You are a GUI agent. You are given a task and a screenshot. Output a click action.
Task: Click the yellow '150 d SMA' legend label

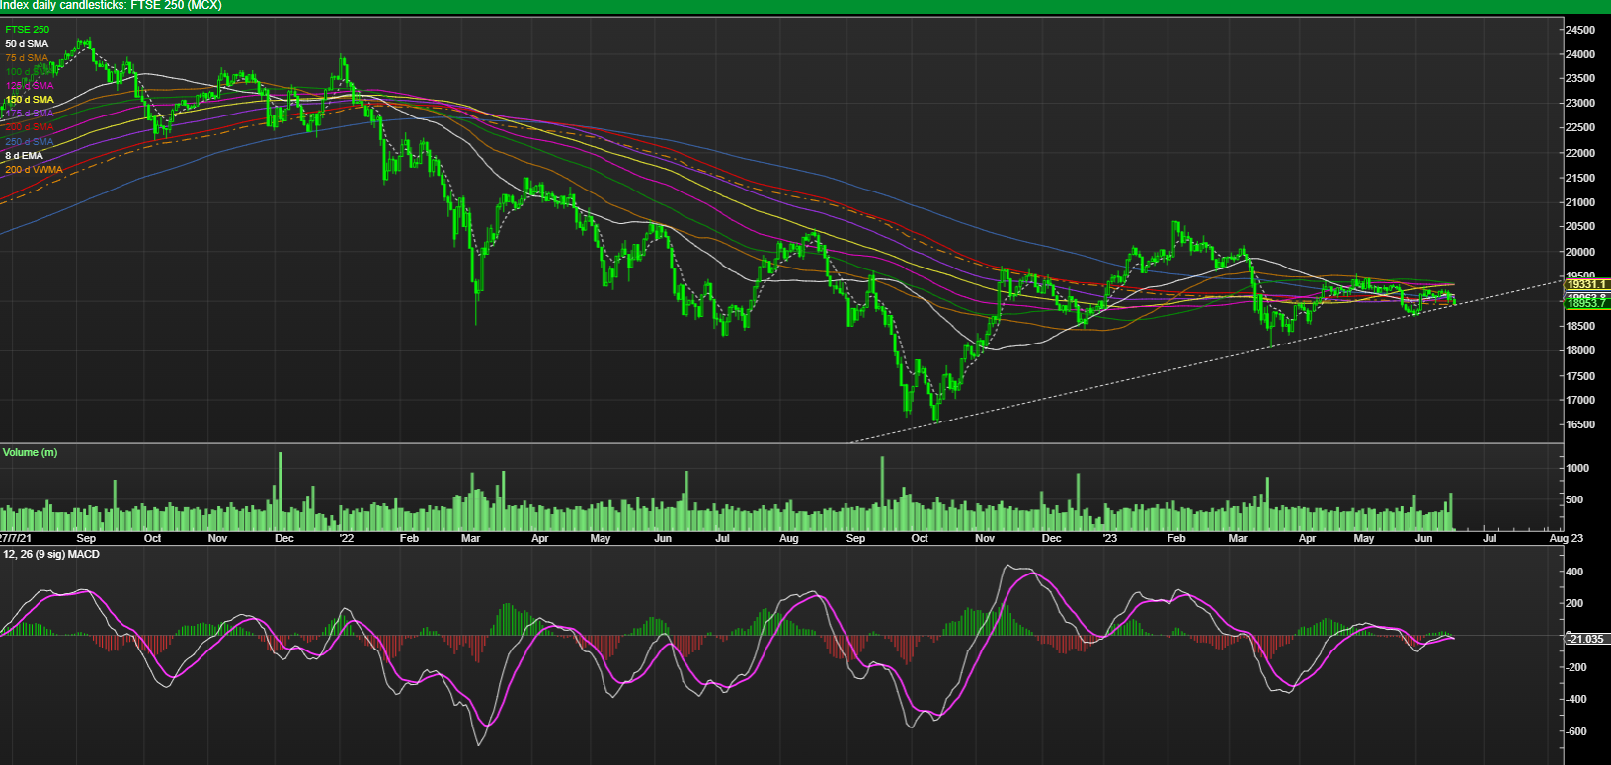(30, 100)
